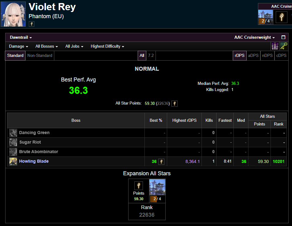Image resolution: width=292 pixels, height=226 pixels.
Task: Select the All patches tab
Action: coord(142,56)
